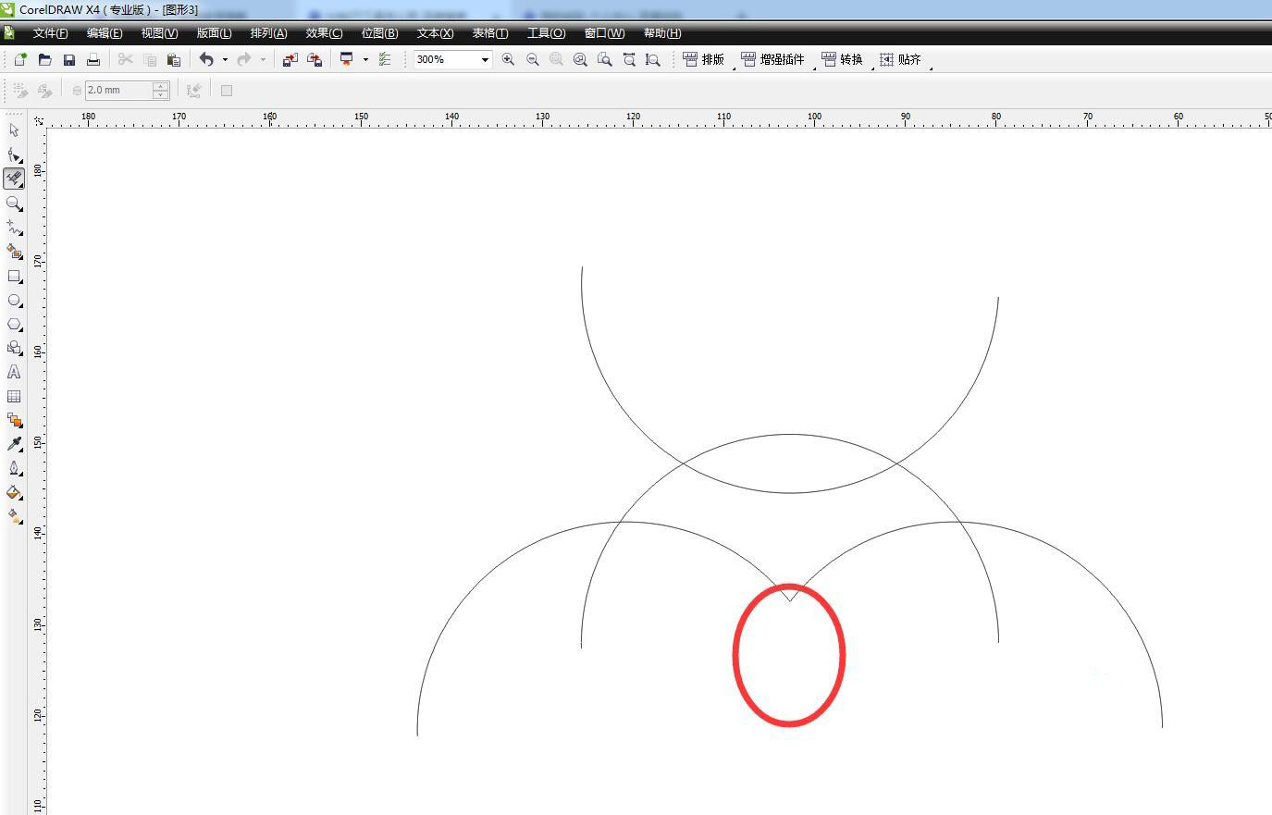Image resolution: width=1272 pixels, height=815 pixels.
Task: Expand the undo history dropdown arrow
Action: pos(225,60)
